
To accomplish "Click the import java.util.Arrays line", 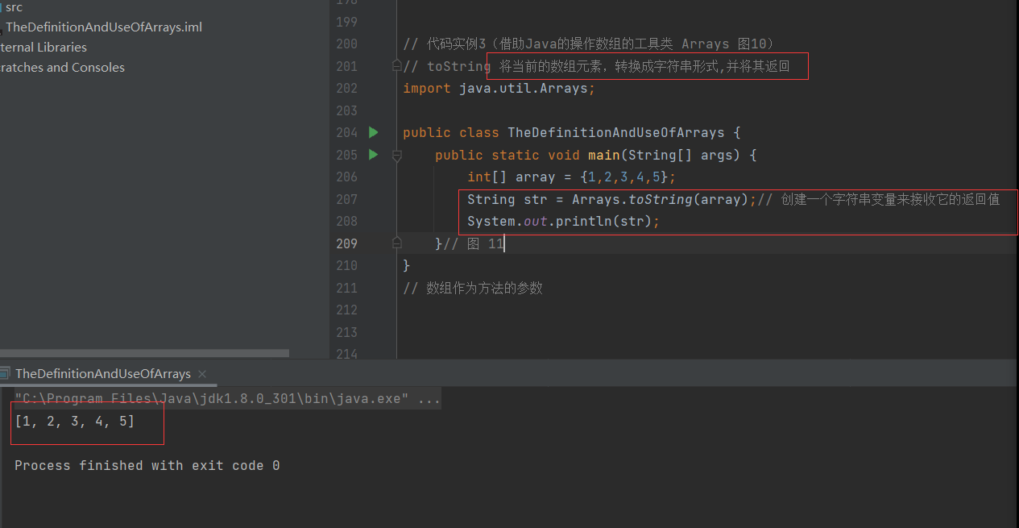I will click(499, 88).
